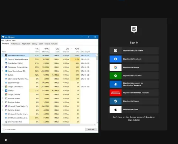The height and width of the screenshot is (144, 178).
Task: Open the Options menu in Task Manager
Action: click(x=8, y=40)
